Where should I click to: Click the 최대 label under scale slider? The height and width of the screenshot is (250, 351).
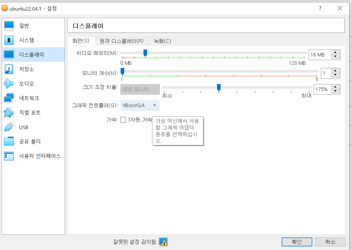(x=306, y=95)
